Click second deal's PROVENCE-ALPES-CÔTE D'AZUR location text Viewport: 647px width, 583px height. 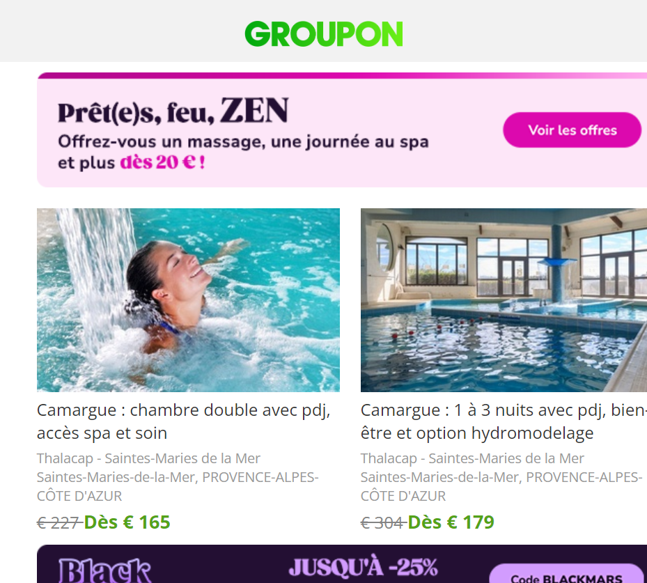click(501, 486)
